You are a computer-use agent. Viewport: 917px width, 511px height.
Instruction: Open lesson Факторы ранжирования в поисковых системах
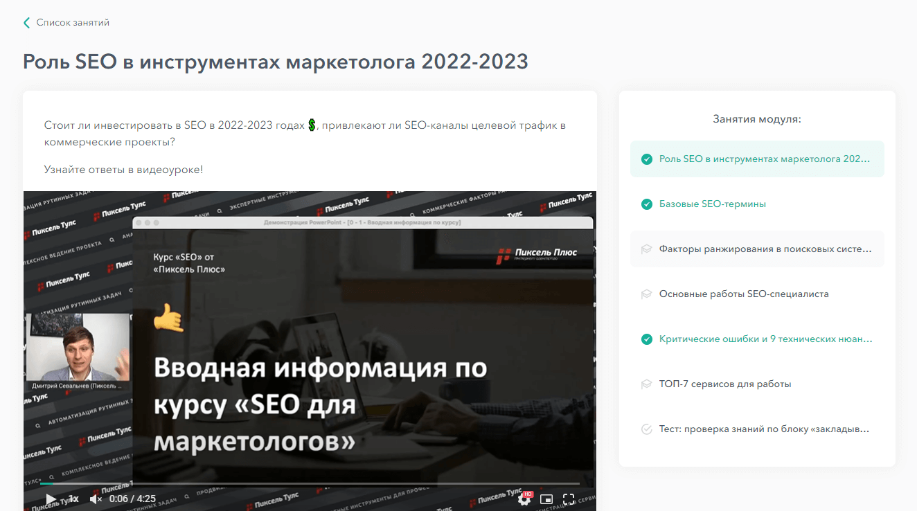pos(765,249)
